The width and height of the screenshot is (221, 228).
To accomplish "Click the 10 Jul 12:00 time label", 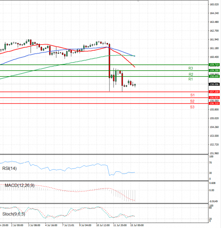I will tap(103, 225).
